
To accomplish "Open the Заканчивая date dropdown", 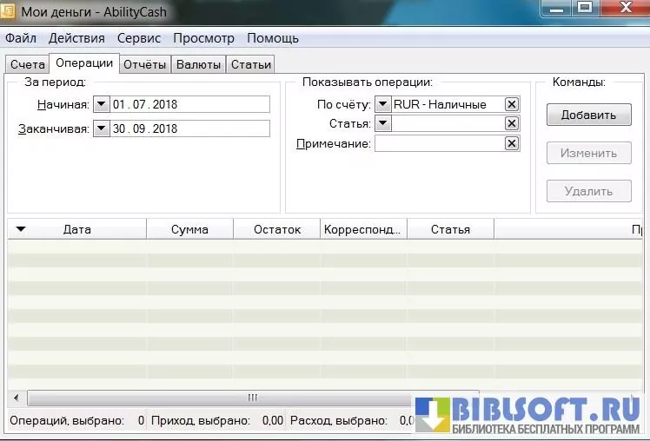I will coord(101,128).
